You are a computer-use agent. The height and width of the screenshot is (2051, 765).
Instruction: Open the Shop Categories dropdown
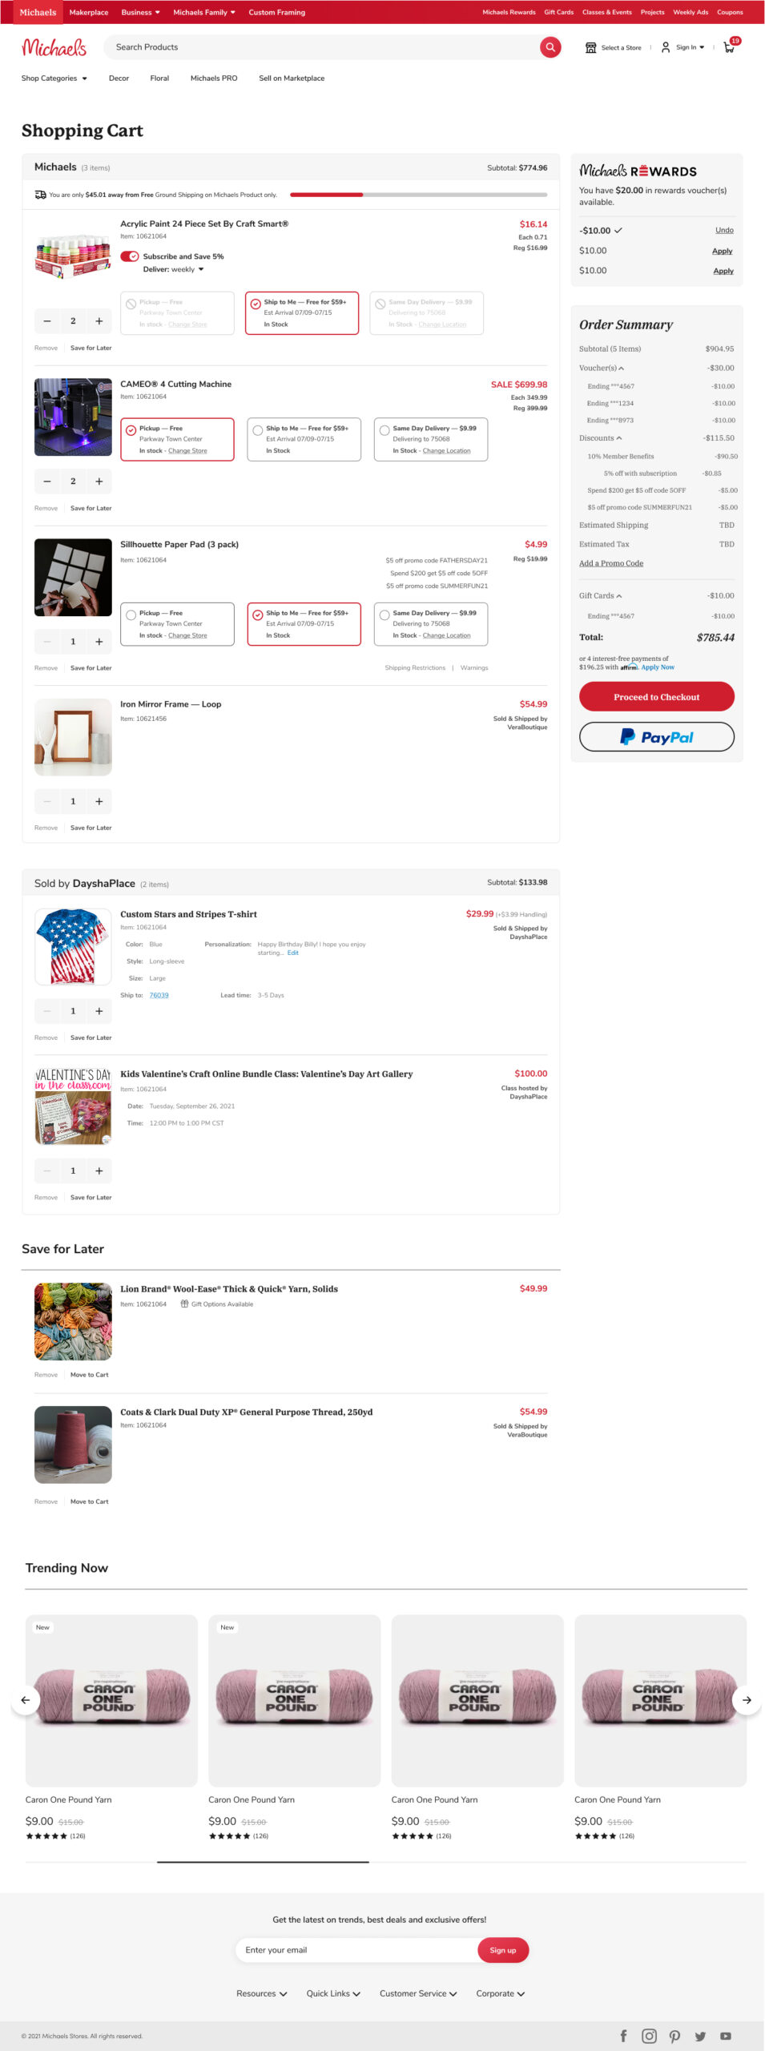[x=54, y=79]
